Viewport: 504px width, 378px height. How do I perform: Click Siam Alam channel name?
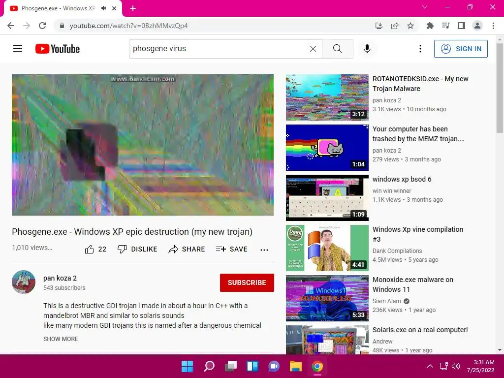pos(387,301)
